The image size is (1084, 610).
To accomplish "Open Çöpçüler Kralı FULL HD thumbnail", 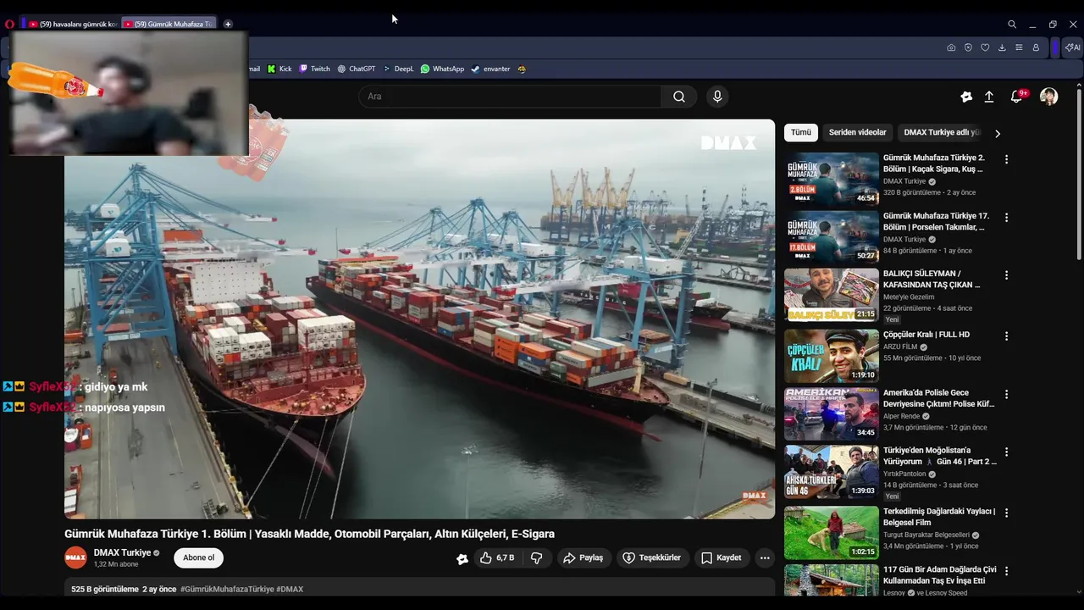I will pyautogui.click(x=832, y=356).
